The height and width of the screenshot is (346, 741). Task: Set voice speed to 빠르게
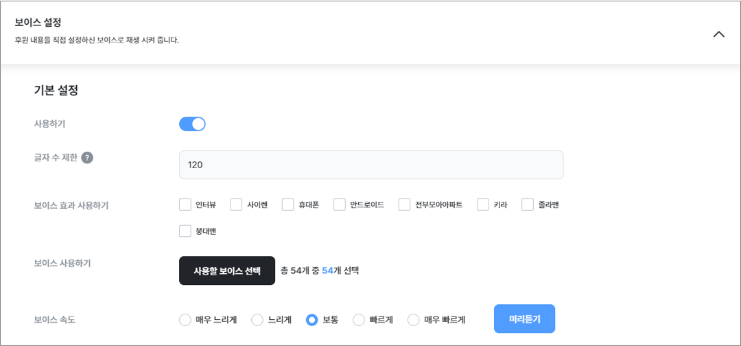[x=359, y=320]
